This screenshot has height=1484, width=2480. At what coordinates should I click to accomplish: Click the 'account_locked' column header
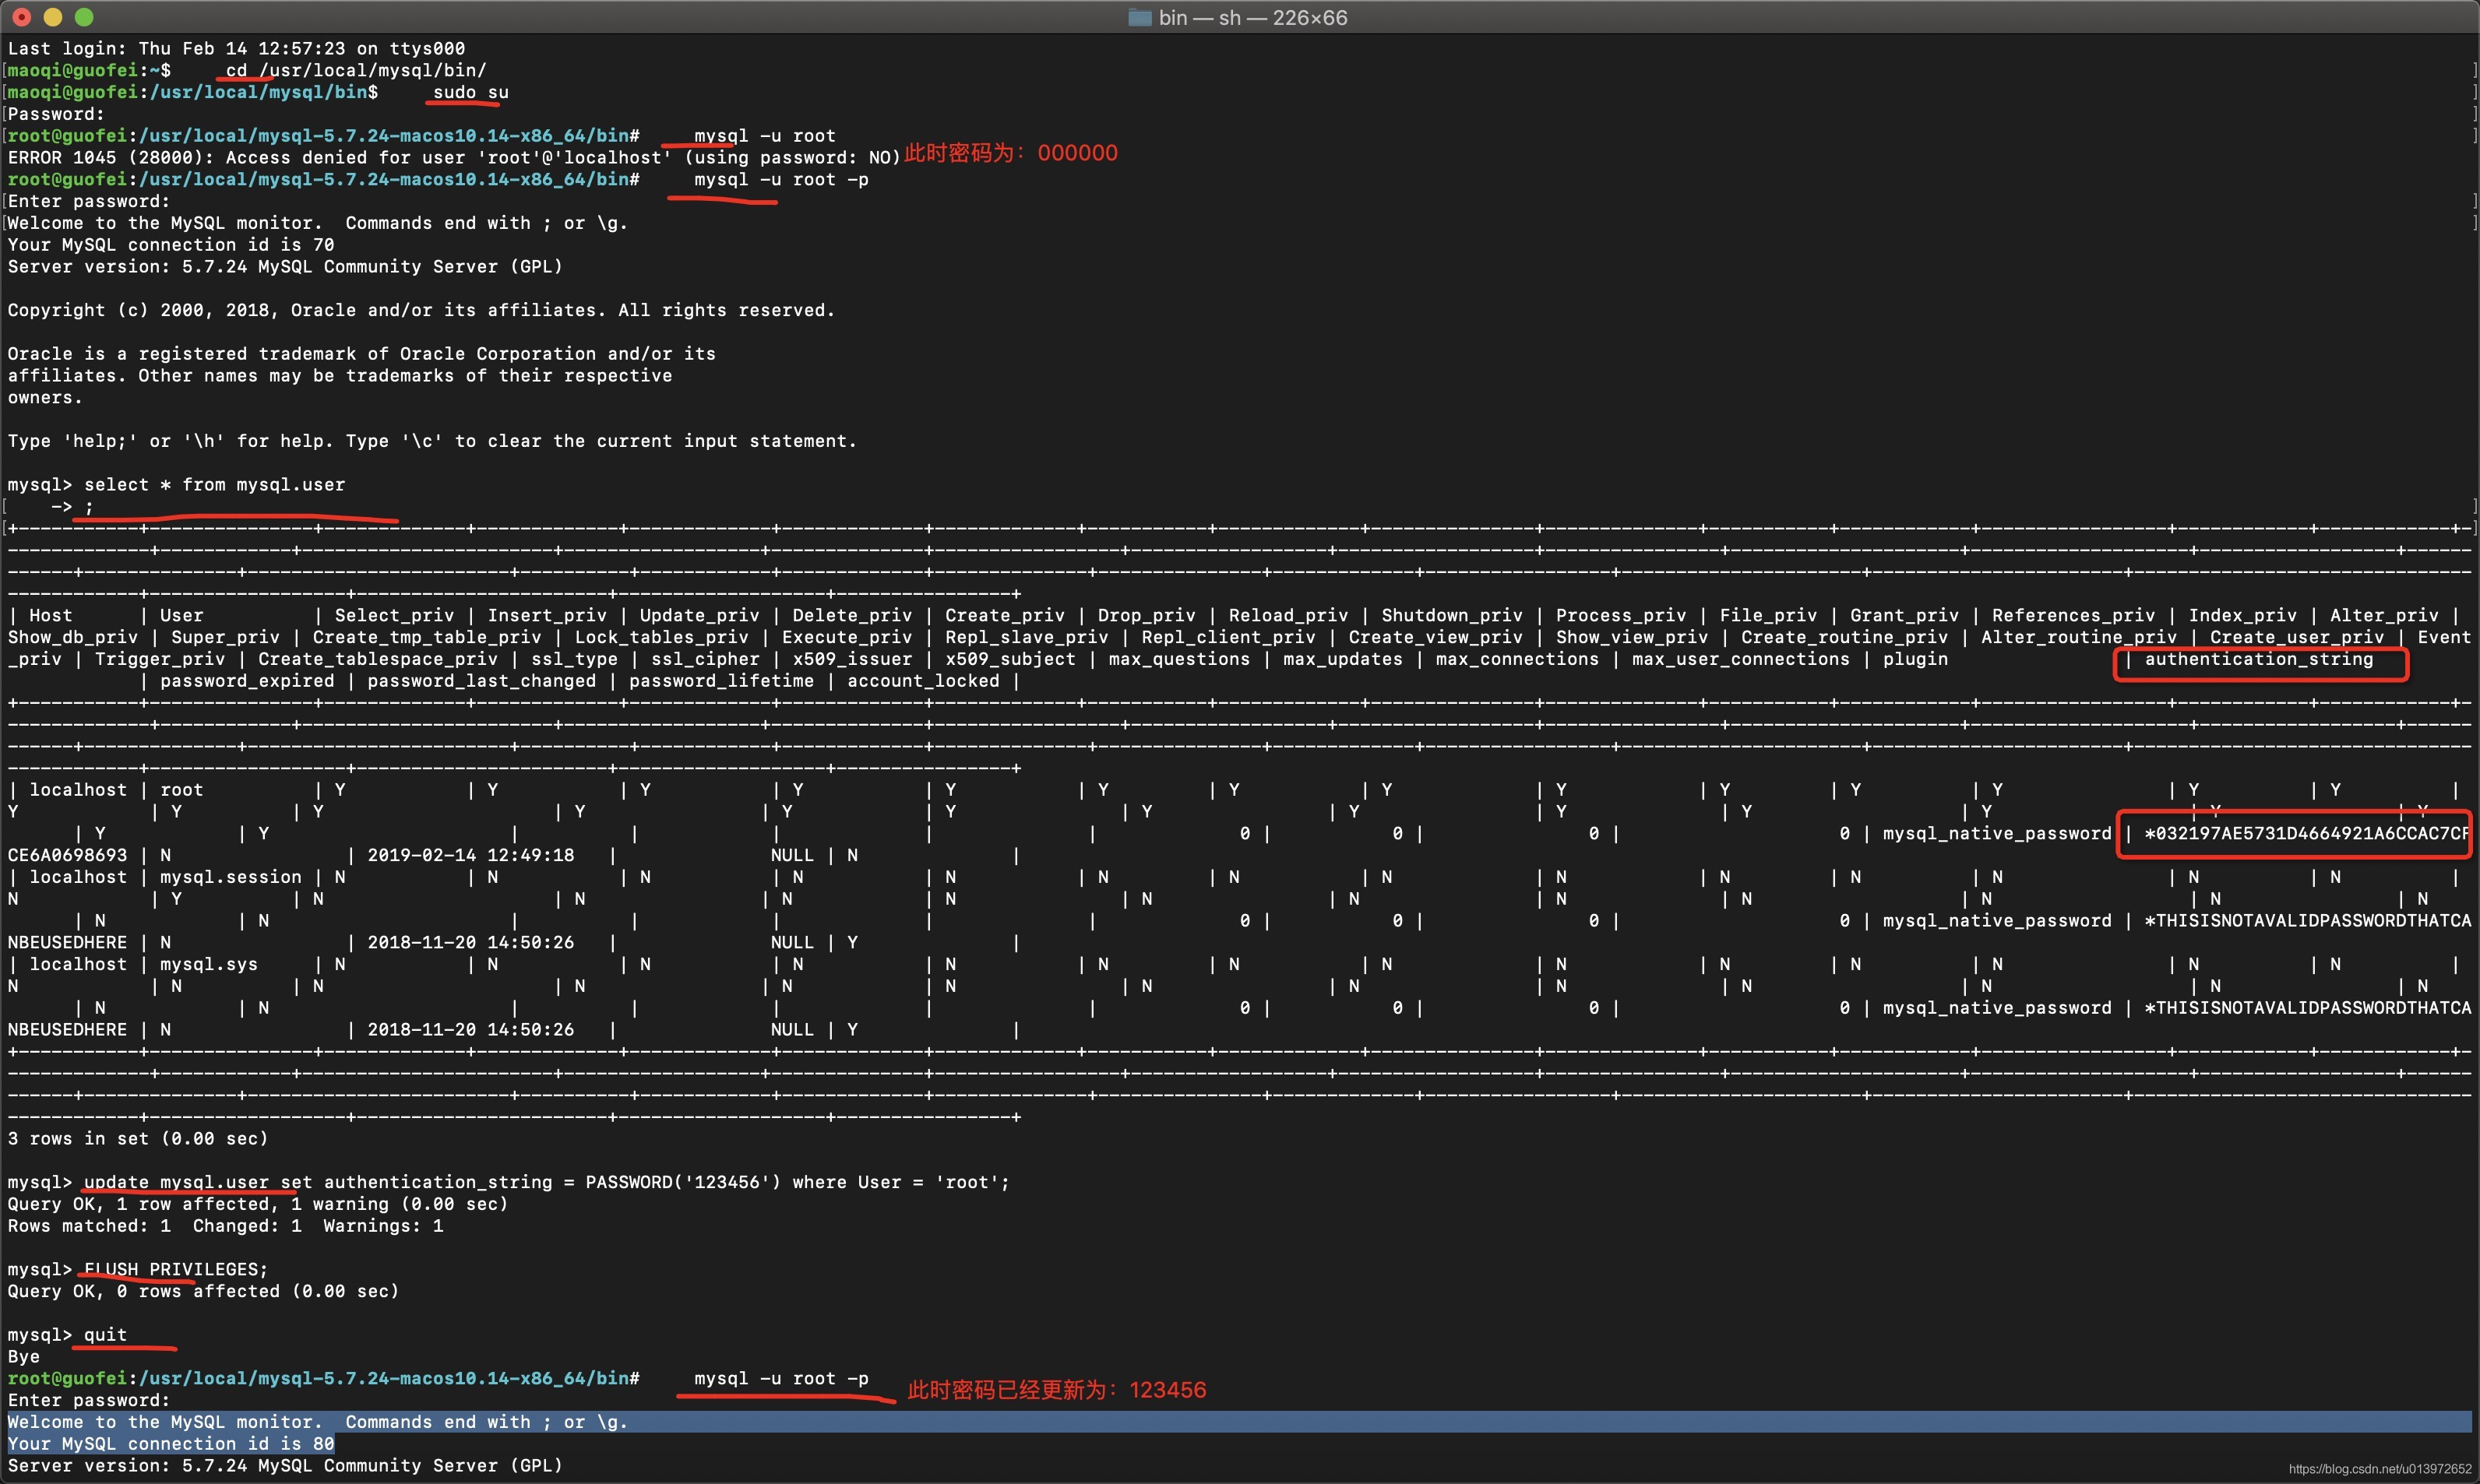tap(923, 681)
